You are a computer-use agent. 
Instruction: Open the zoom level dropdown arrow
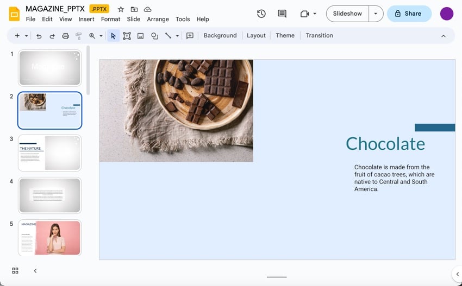(x=101, y=36)
